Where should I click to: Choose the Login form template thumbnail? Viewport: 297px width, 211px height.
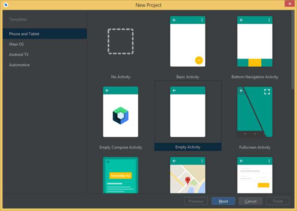(x=255, y=175)
